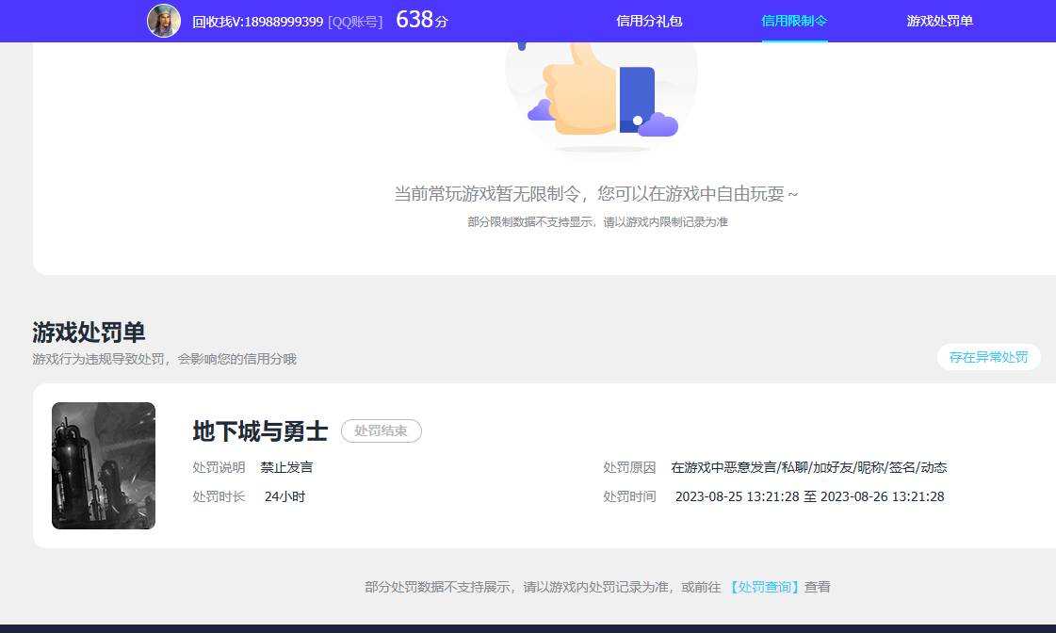The height and width of the screenshot is (633, 1056).
Task: Click the 当前常玩游戏暂无限制令 message
Action: point(596,194)
